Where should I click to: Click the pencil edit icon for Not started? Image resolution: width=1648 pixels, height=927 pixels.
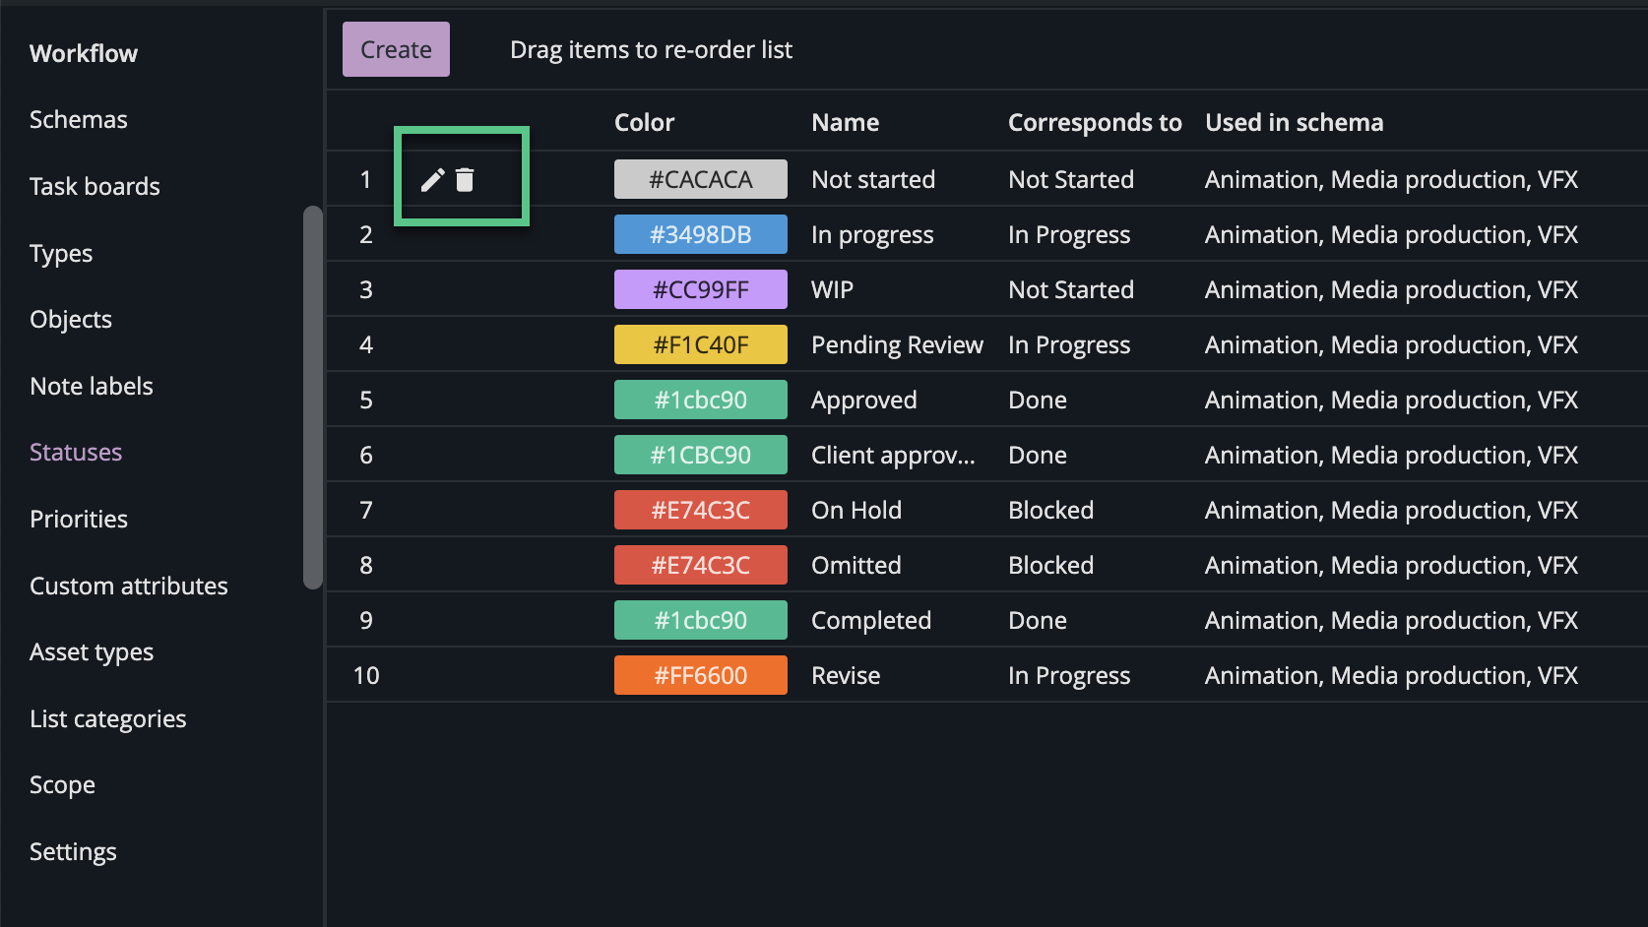tap(432, 180)
